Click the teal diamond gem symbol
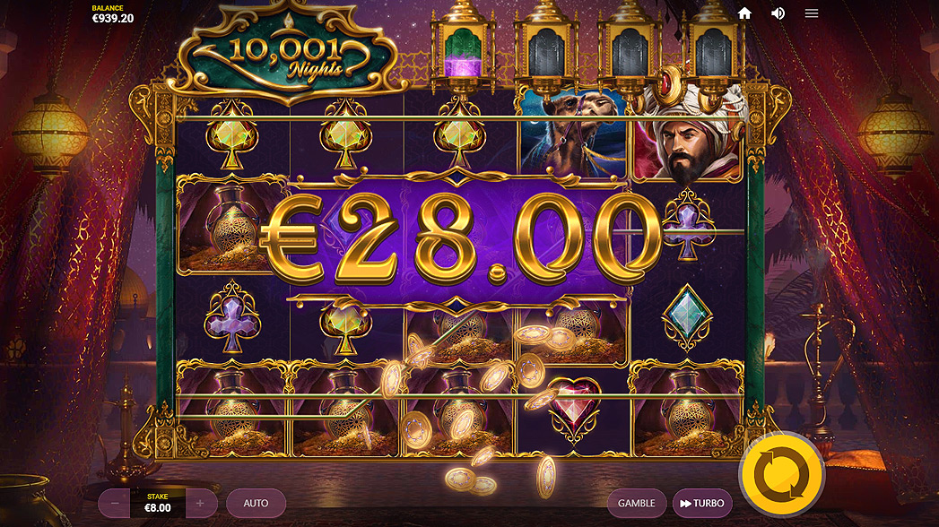The width and height of the screenshot is (939, 527). coord(687,317)
